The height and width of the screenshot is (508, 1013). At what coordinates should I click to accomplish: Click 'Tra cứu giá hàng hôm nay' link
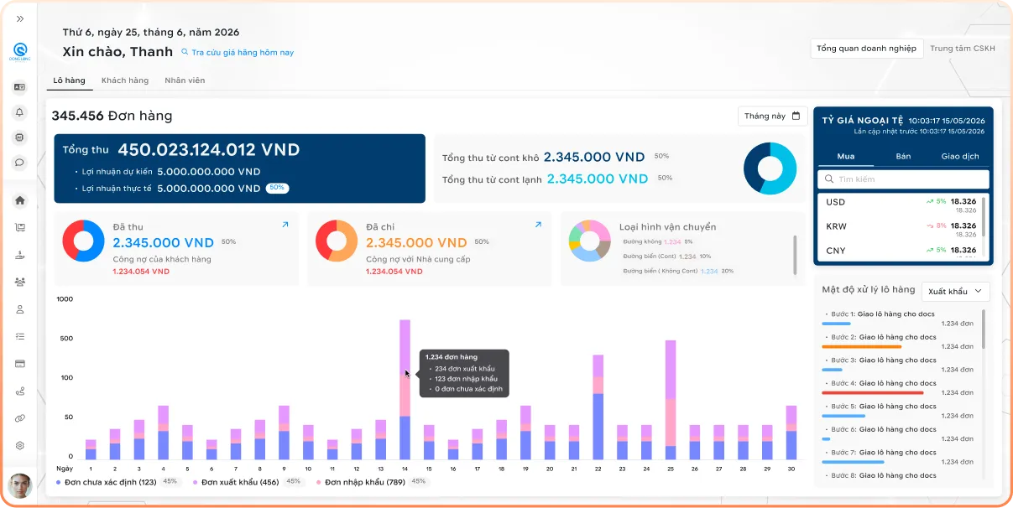238,52
